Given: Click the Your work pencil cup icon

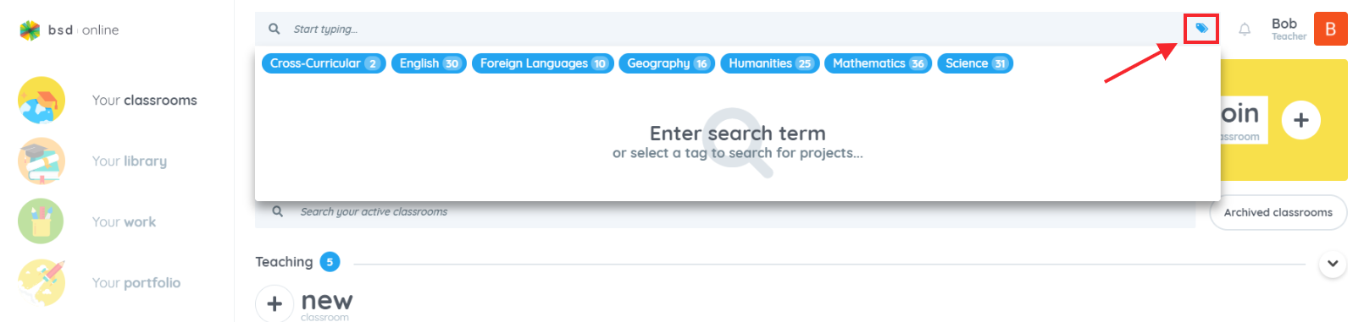Looking at the screenshot, I should click(41, 221).
